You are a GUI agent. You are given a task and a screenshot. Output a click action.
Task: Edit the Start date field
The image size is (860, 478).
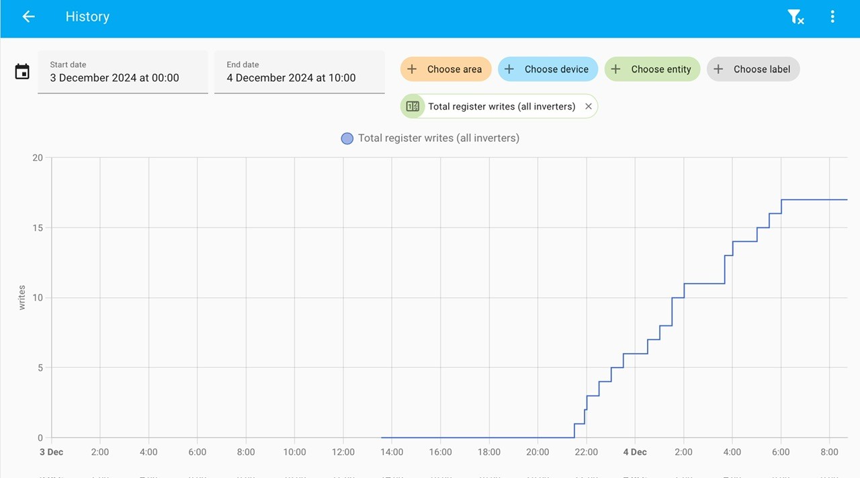(x=123, y=72)
